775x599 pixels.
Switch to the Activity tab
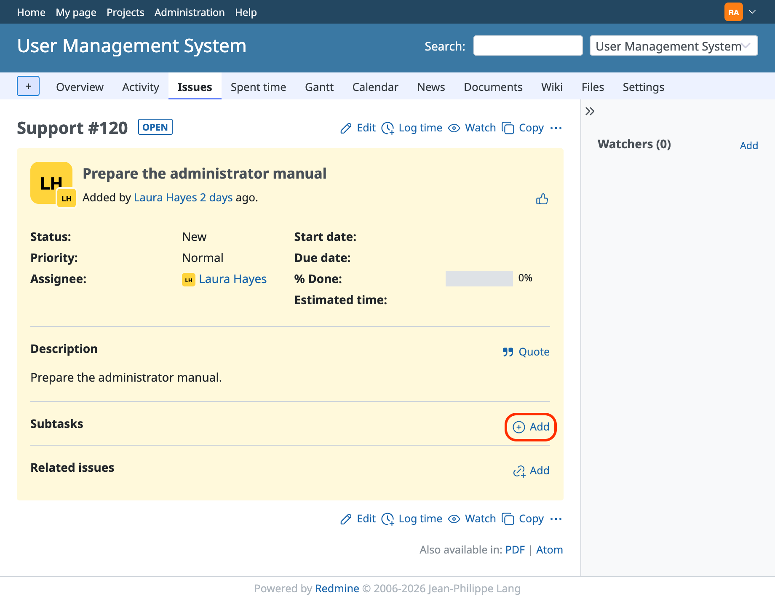141,87
